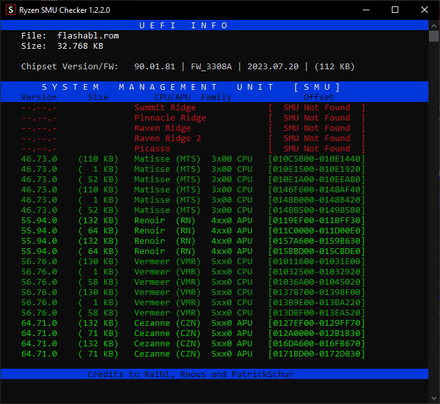Click offset 01032500-01032920

click(x=317, y=272)
